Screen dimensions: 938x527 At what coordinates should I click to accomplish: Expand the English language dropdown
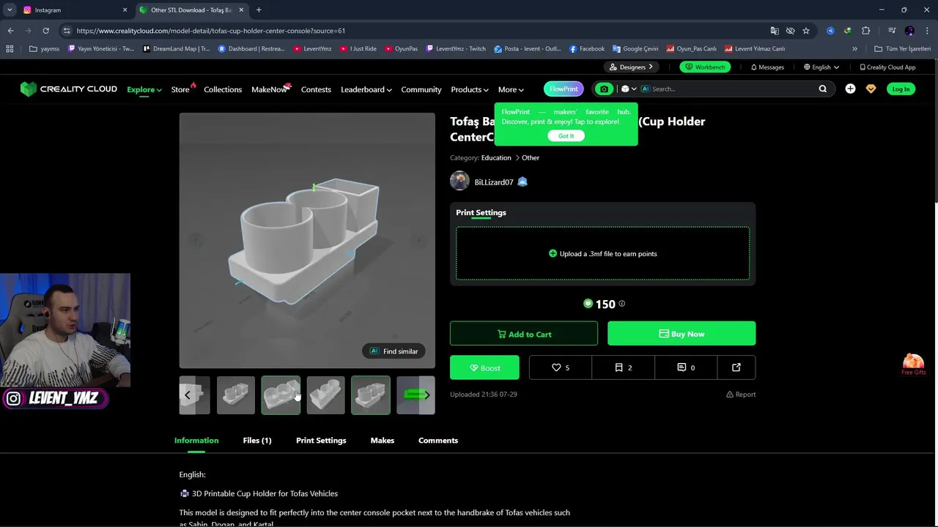pyautogui.click(x=821, y=67)
